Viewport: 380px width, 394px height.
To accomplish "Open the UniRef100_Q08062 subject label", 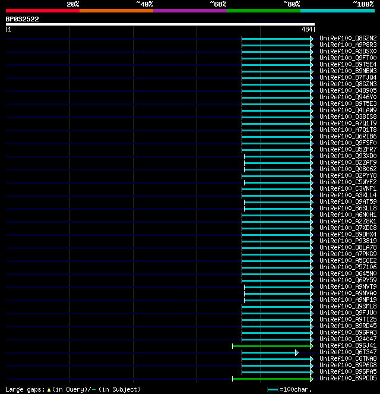I will click(x=348, y=169).
